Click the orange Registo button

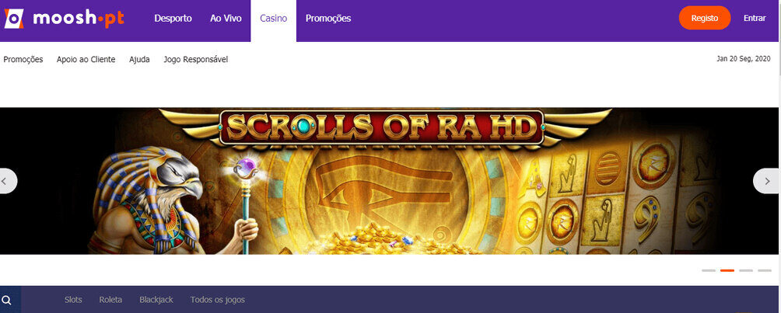705,18
